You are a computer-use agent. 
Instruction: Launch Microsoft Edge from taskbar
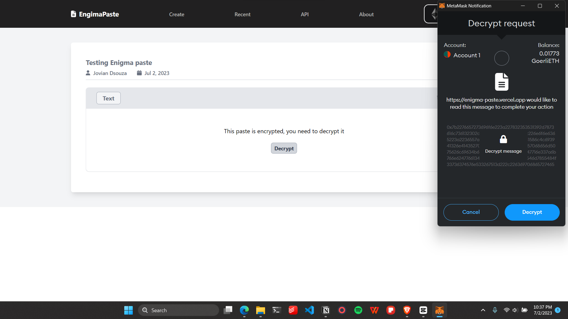244,310
